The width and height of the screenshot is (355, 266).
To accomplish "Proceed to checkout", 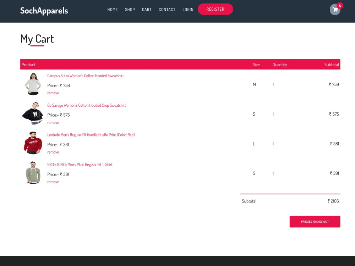I will 315,222.
